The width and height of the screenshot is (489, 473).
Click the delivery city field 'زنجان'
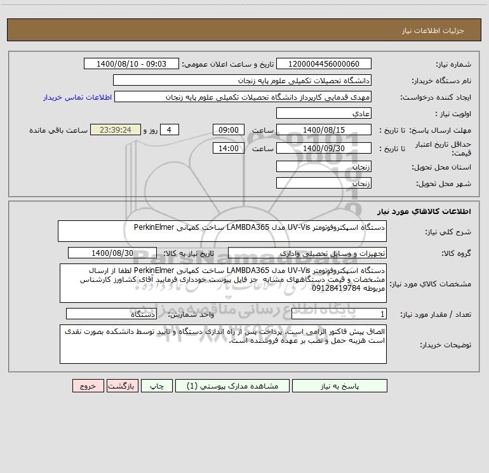point(324,183)
